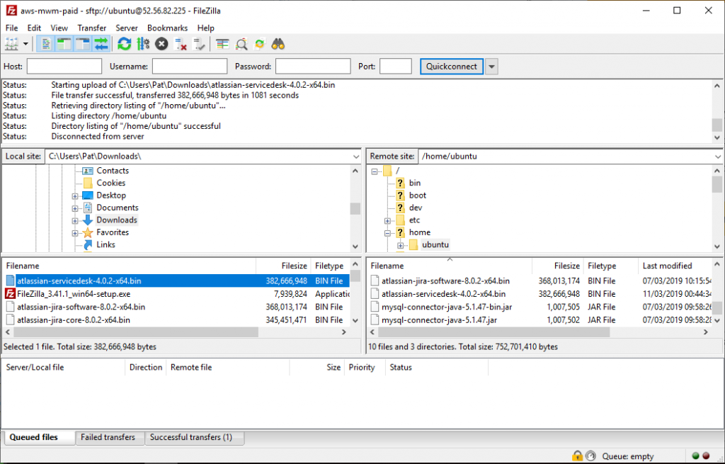Select remote atlassian-servicedesk-4.0.2-x64.bin file
Viewport: 725px width, 464px height.
click(540, 294)
